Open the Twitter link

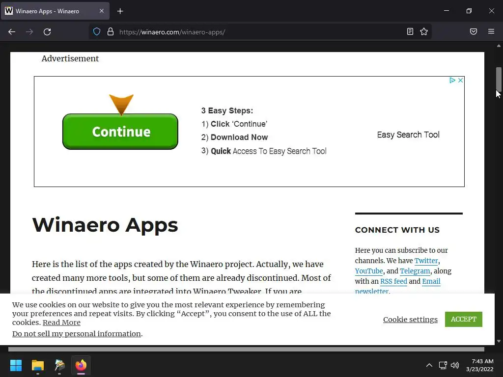[426, 261]
